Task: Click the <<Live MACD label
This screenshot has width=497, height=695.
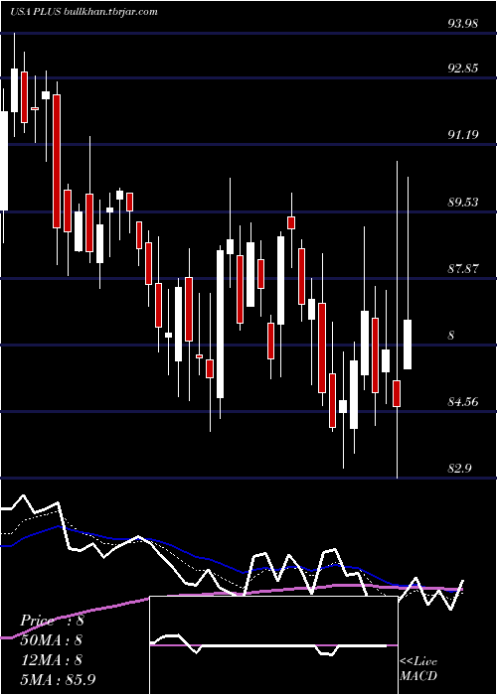Action: 418,668
